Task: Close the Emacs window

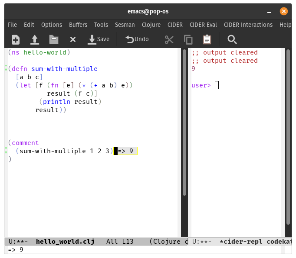Action: (284, 11)
